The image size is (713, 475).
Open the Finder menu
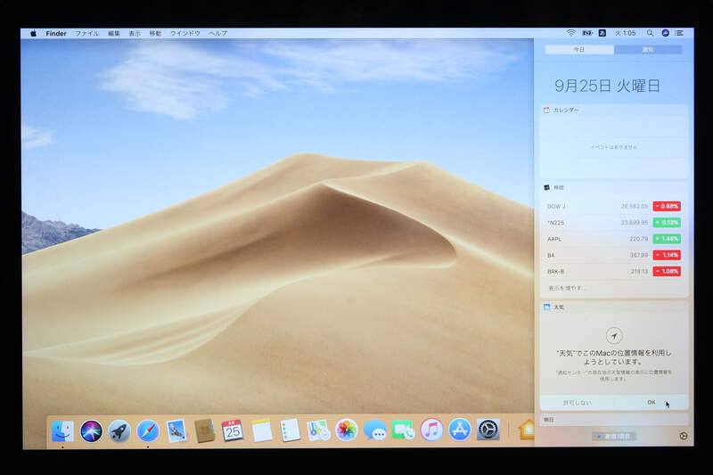pyautogui.click(x=56, y=33)
